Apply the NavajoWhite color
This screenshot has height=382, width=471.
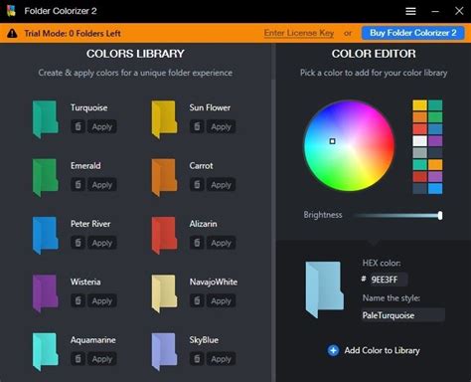[221, 300]
